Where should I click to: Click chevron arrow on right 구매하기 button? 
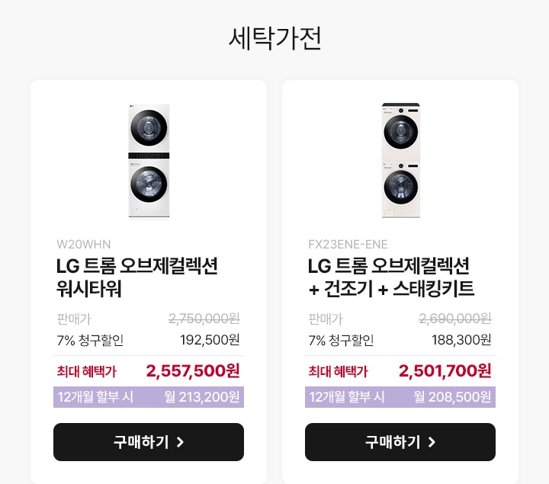[x=432, y=442]
